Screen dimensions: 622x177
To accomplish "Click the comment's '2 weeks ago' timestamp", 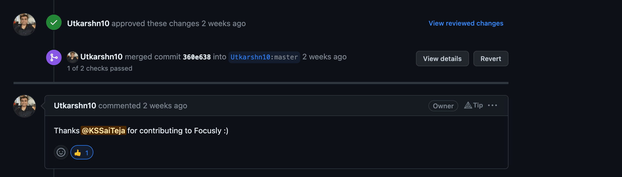I will (165, 106).
